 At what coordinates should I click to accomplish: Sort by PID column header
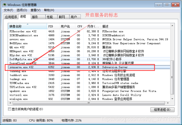[53, 26]
